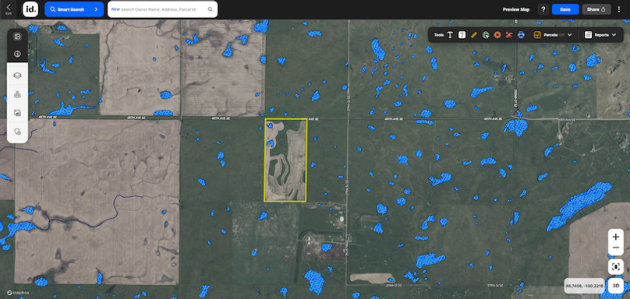The image size is (630, 299).
Task: Select the Text tool icon
Action: 450,35
